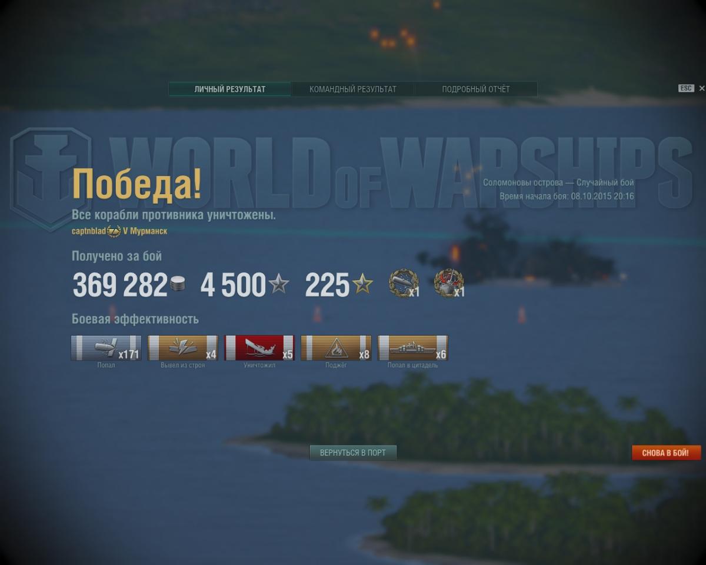Click the gold free experience star

(x=362, y=284)
